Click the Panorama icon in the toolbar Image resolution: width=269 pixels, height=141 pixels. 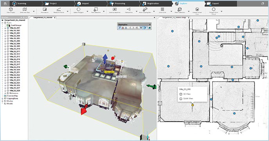pos(129,9)
